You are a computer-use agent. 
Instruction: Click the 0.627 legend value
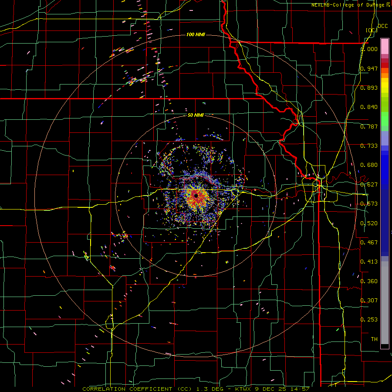[369, 185]
